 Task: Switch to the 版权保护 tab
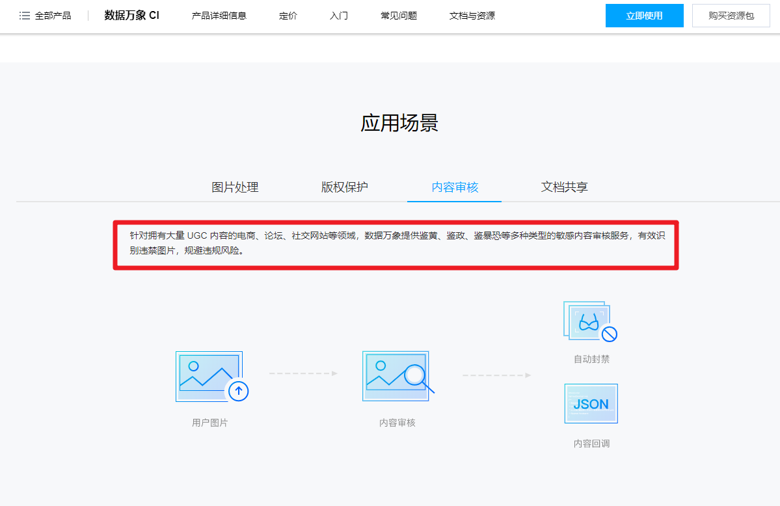coord(345,187)
